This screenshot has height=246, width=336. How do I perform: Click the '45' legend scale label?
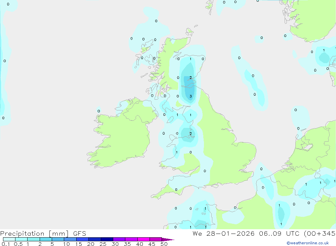click(x=152, y=244)
